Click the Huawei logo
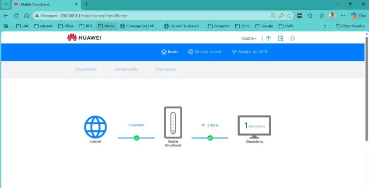Screen dimensions: 369x188 point(84,37)
